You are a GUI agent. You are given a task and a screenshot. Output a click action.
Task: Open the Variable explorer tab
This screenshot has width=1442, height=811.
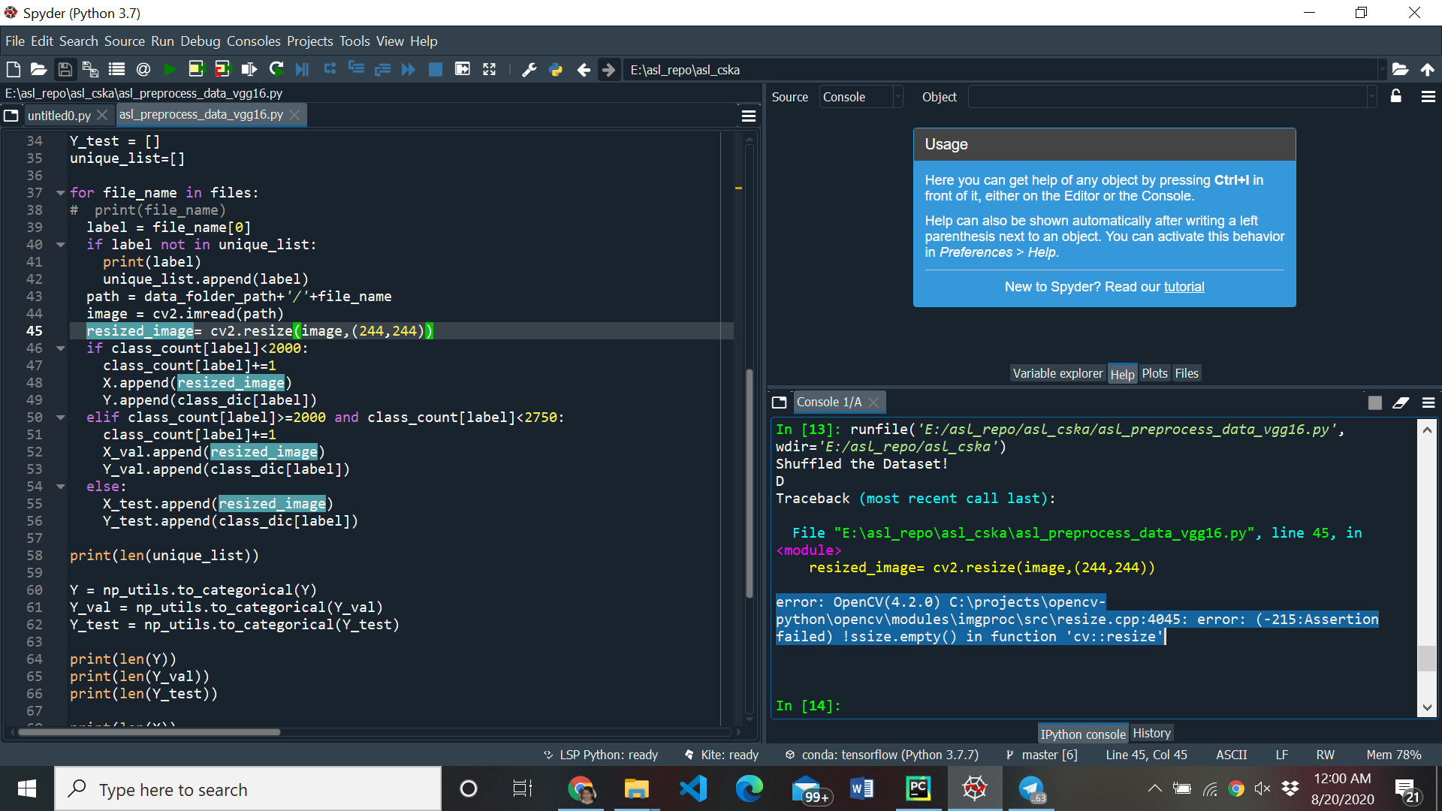(x=1057, y=373)
